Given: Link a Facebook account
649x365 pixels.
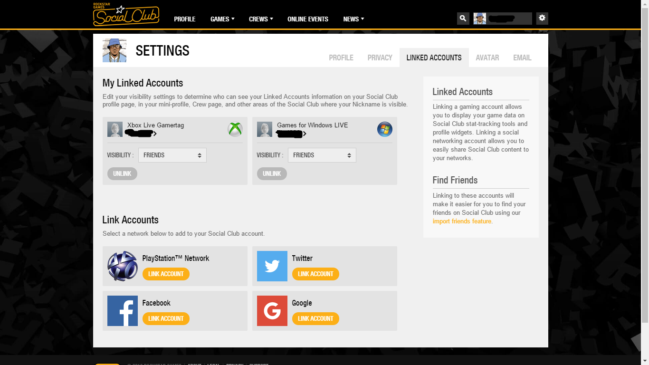Looking at the screenshot, I should tap(166, 318).
